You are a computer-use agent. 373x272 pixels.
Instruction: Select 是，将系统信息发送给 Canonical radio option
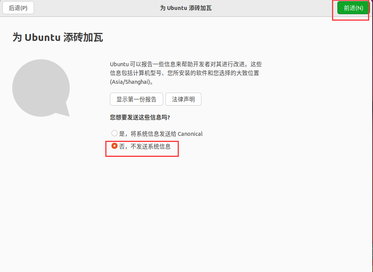tap(157, 134)
